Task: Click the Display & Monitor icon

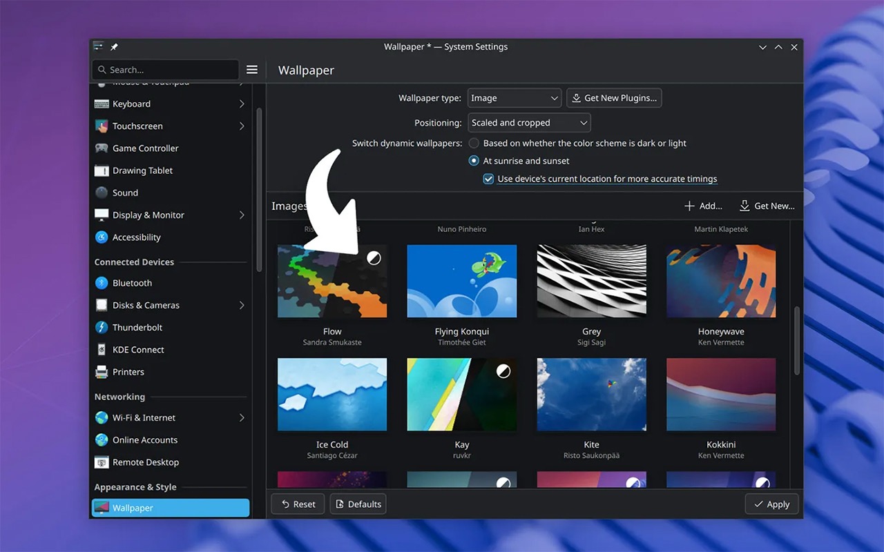Action: pos(102,215)
